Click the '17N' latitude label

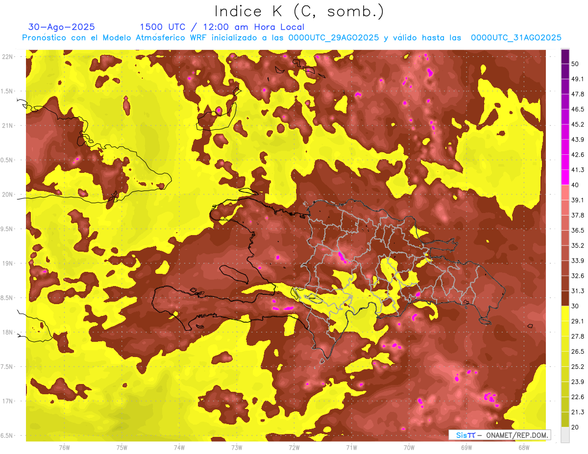7,401
